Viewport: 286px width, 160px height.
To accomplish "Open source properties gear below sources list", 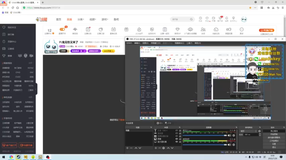I will pos(164,148).
